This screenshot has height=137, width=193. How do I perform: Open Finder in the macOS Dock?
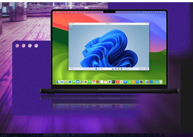coord(58,82)
